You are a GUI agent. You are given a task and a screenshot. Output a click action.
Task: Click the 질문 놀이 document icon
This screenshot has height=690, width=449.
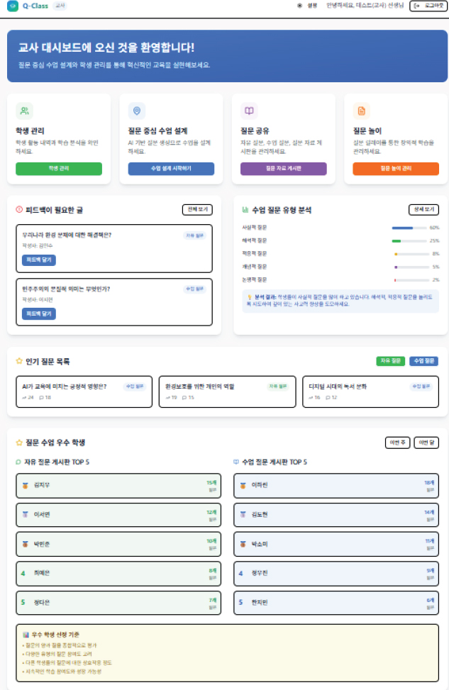(361, 111)
